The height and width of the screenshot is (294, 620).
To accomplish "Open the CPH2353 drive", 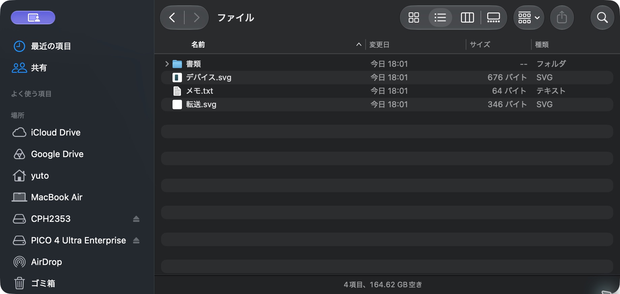I will pyautogui.click(x=42, y=219).
